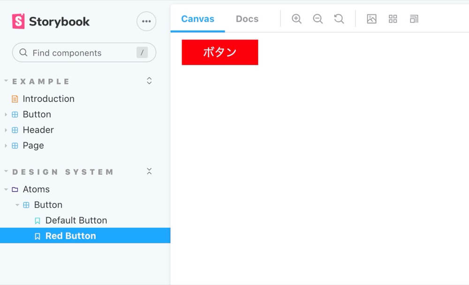The image size is (469, 285).
Task: Apply a grid to the preview
Action: click(393, 19)
